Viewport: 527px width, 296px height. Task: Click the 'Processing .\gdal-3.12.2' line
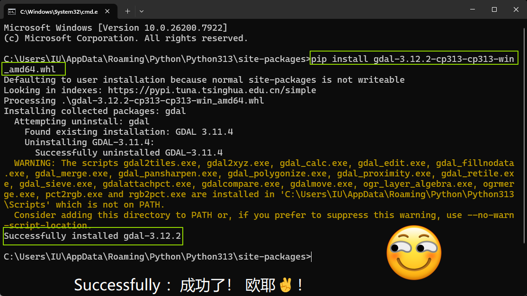coord(134,101)
